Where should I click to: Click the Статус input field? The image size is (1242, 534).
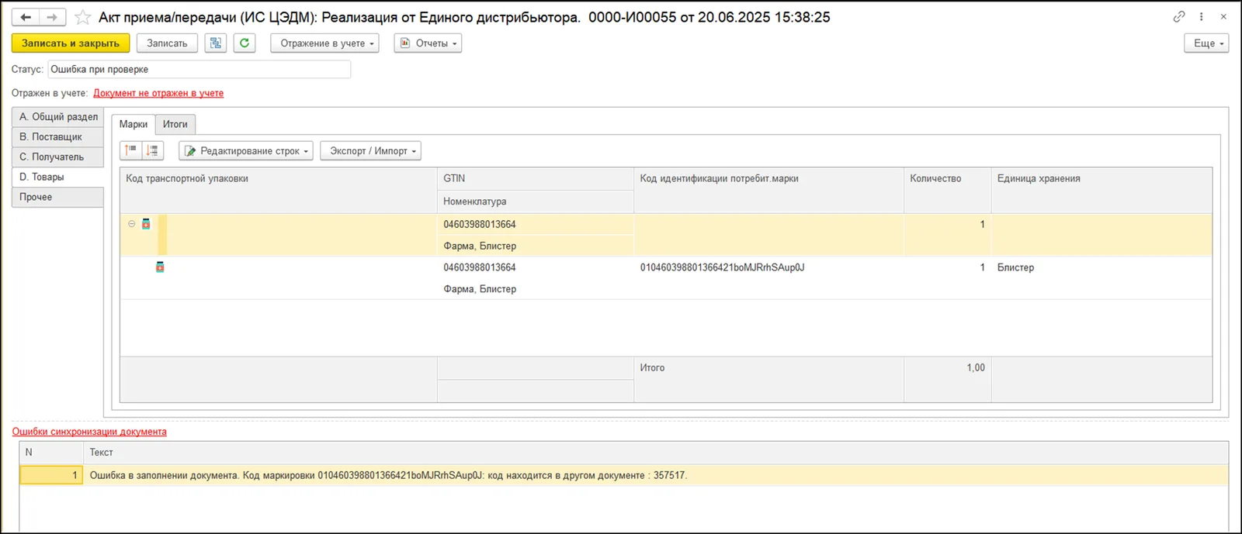point(199,69)
